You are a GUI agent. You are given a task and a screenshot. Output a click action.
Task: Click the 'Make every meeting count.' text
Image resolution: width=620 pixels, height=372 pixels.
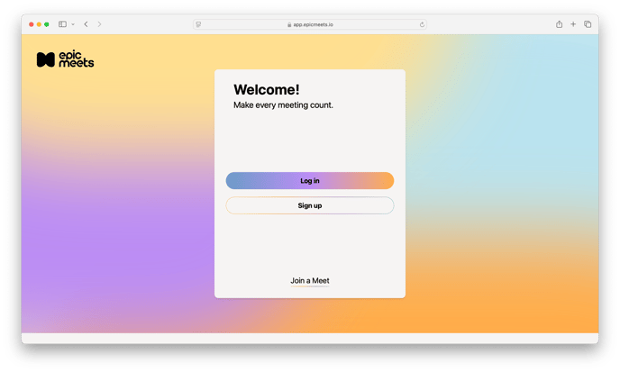(283, 105)
